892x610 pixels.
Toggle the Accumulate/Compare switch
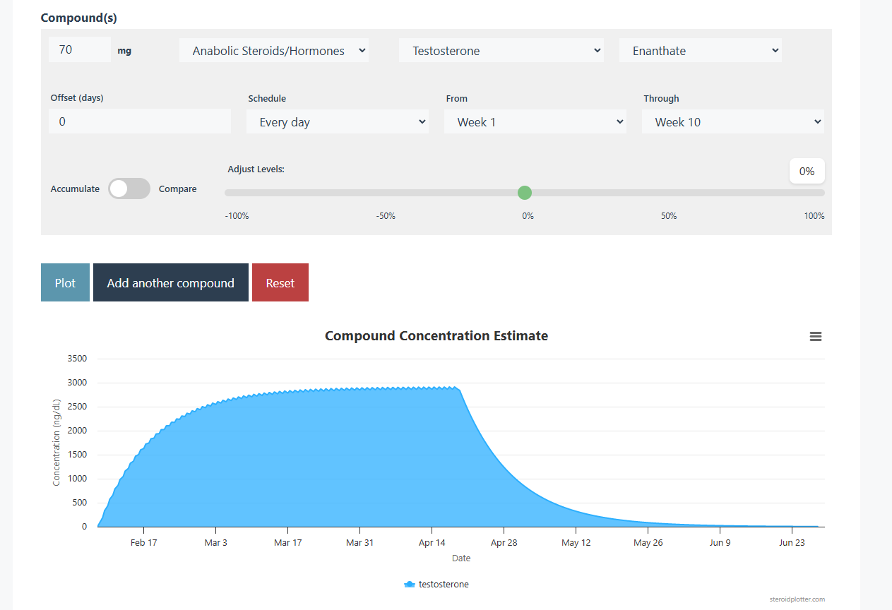click(x=129, y=189)
